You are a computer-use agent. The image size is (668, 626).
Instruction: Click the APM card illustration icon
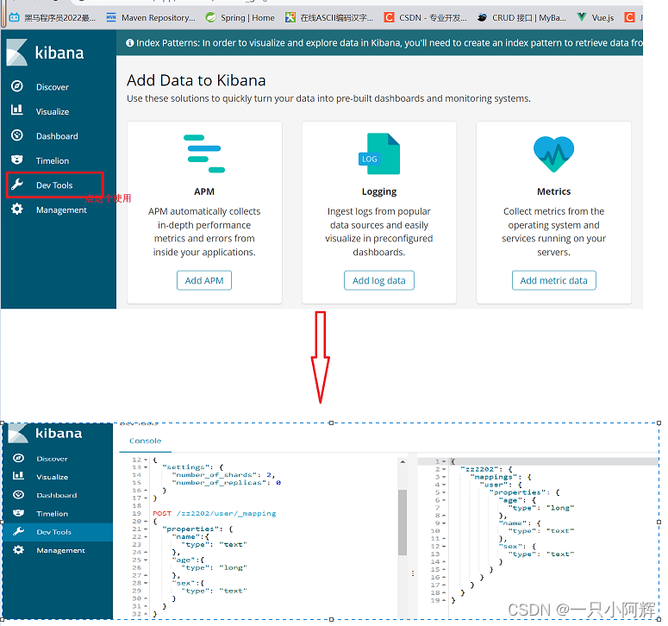coord(204,153)
